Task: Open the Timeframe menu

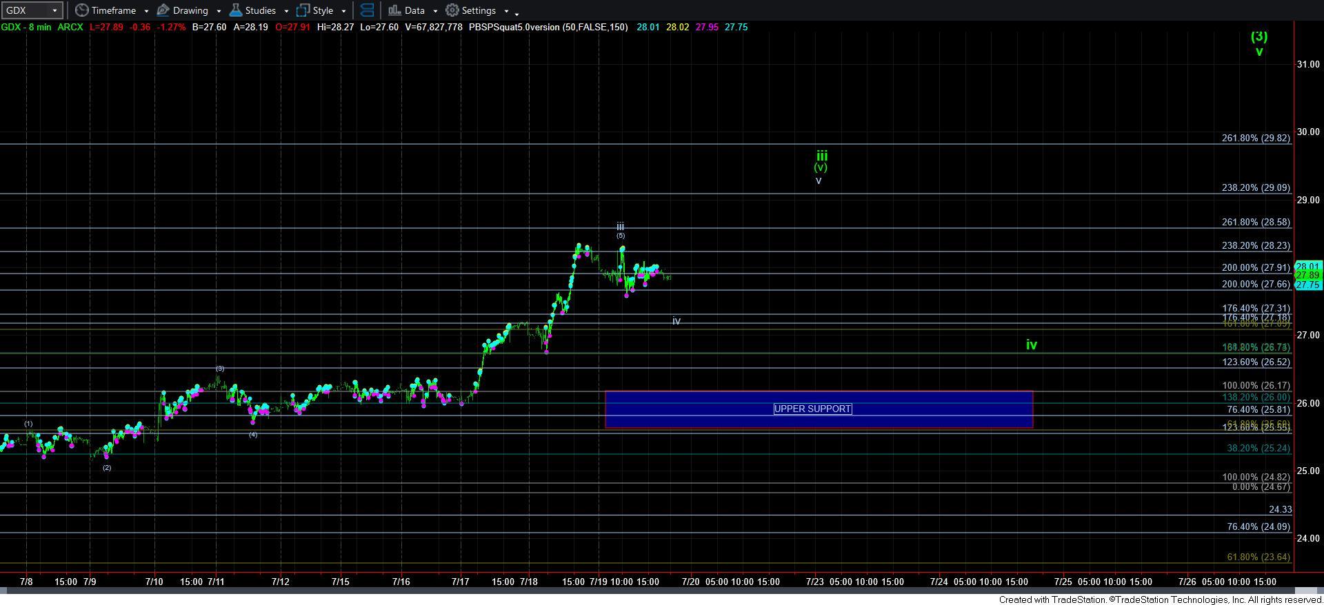Action: tap(112, 10)
